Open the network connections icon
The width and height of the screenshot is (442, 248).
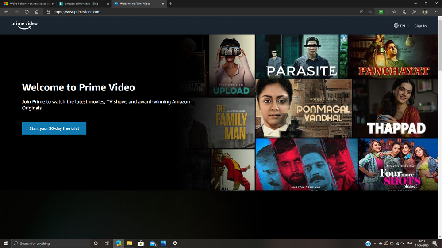click(397, 244)
